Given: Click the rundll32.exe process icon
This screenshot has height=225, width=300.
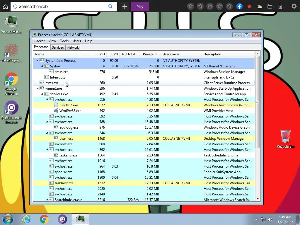Looking at the screenshot, I should coord(56,105).
